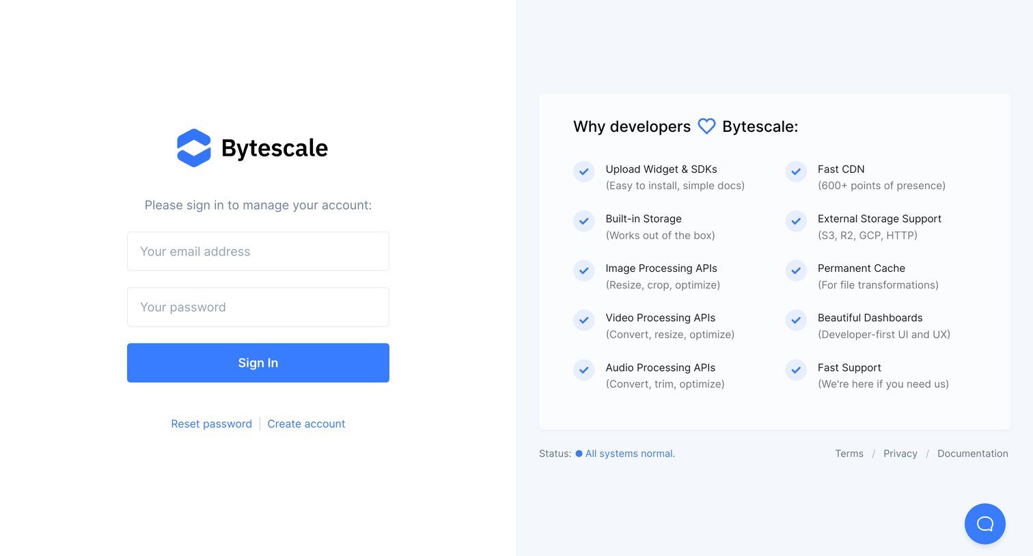Image resolution: width=1033 pixels, height=556 pixels.
Task: Click checkmark icon beside Permanent Cache
Action: [x=796, y=270]
